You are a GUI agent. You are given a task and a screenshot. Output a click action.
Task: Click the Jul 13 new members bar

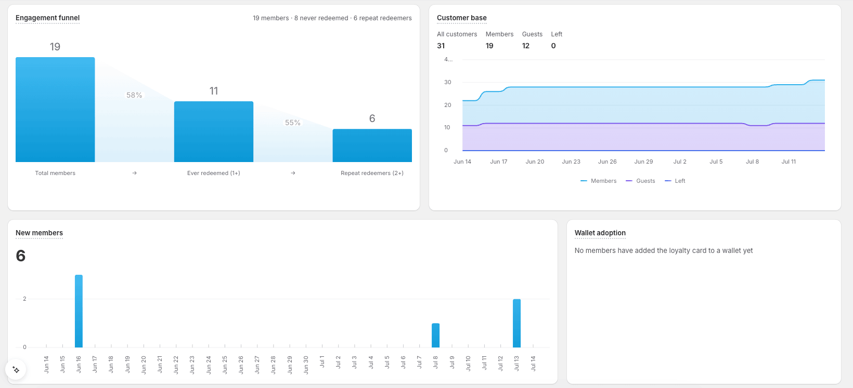click(x=517, y=323)
